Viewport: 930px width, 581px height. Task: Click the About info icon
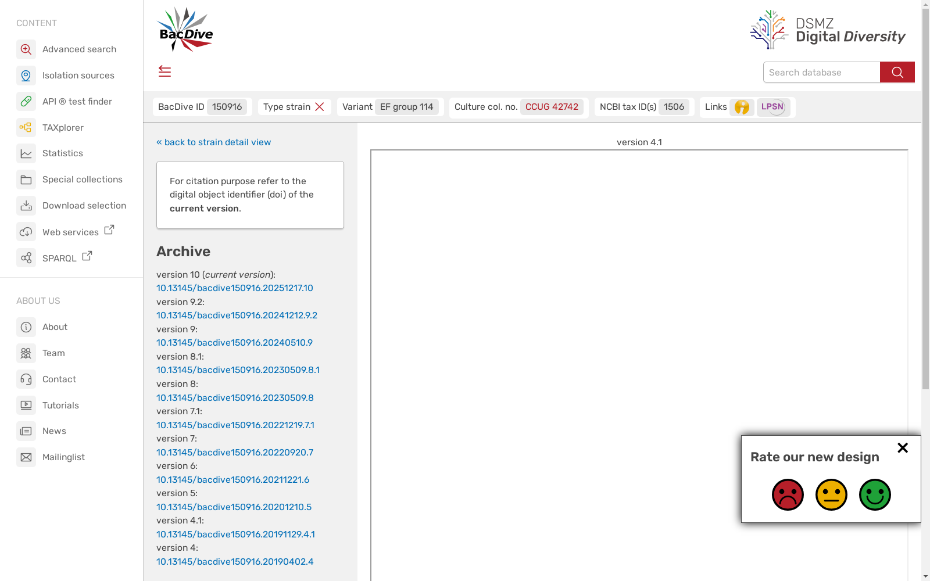coord(26,327)
